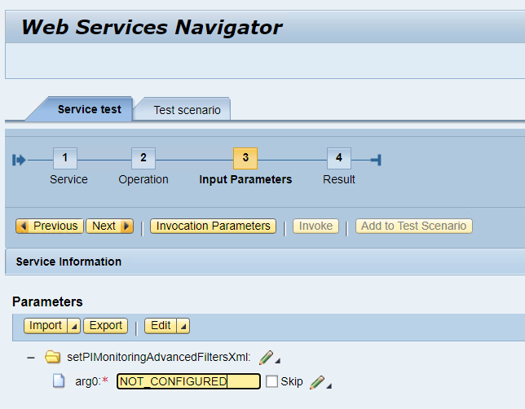Select step 3 Input Parameters
The height and width of the screenshot is (409, 525).
(x=245, y=159)
